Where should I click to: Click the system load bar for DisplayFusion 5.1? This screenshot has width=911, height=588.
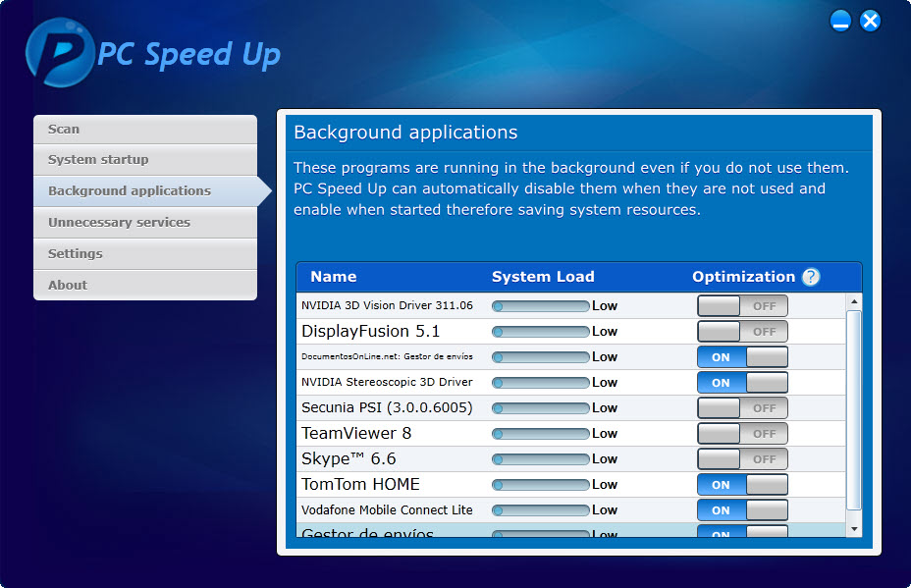pos(540,332)
